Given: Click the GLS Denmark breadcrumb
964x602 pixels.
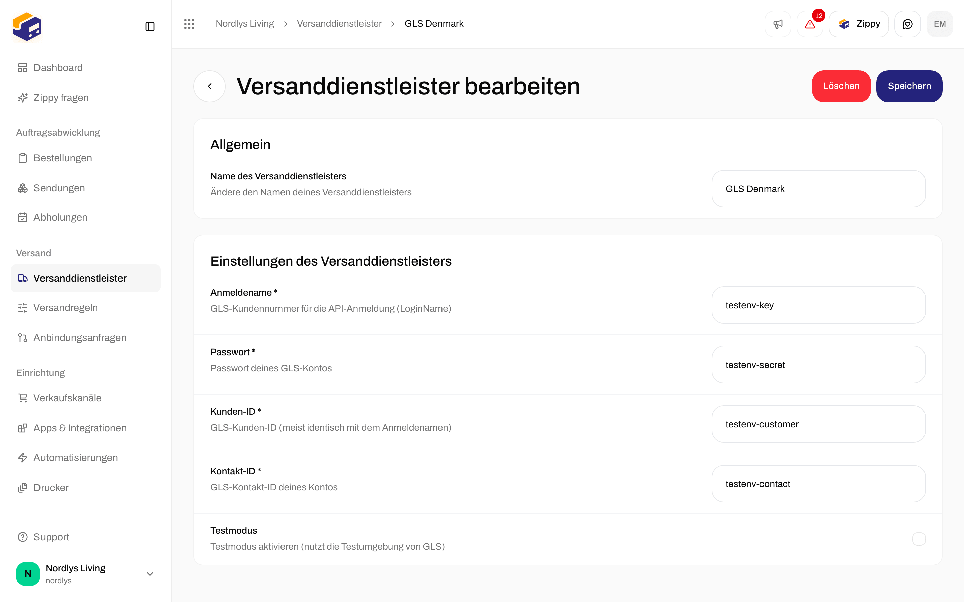Looking at the screenshot, I should (x=434, y=24).
